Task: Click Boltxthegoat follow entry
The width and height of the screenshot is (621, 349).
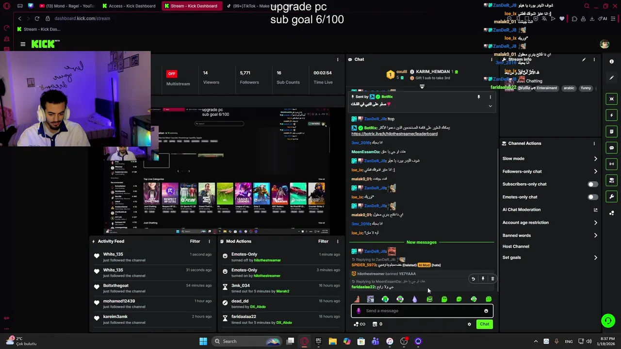Action: [x=152, y=288]
